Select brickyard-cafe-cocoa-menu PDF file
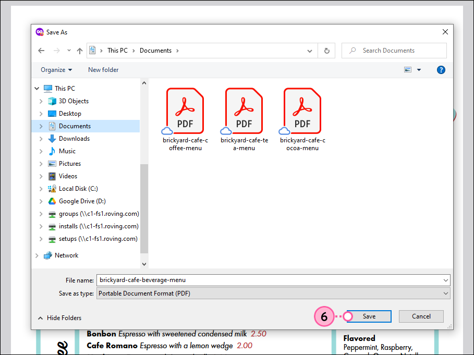Viewport: 474px width, 355px height. 302,120
